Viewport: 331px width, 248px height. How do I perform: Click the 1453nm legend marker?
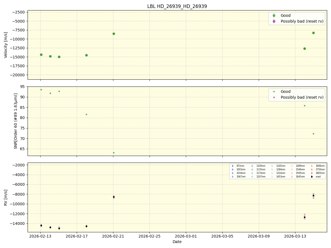[272, 177]
